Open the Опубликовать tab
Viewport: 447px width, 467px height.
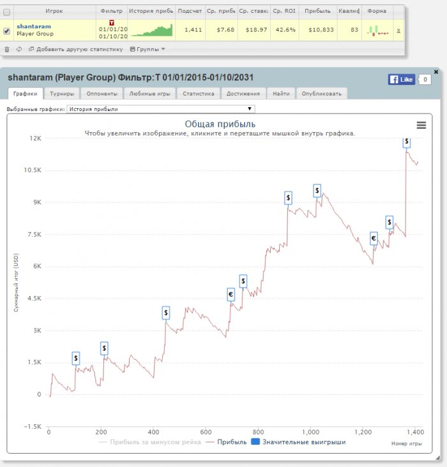(x=321, y=94)
